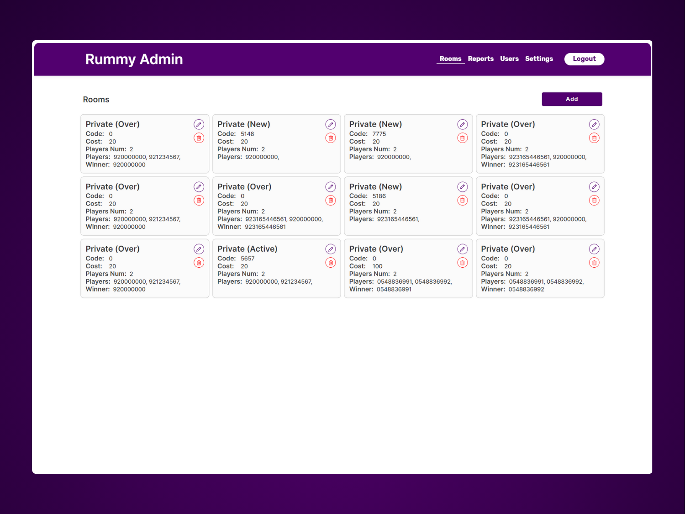685x514 pixels.
Task: Delete the room with cost 100
Action: (462, 263)
